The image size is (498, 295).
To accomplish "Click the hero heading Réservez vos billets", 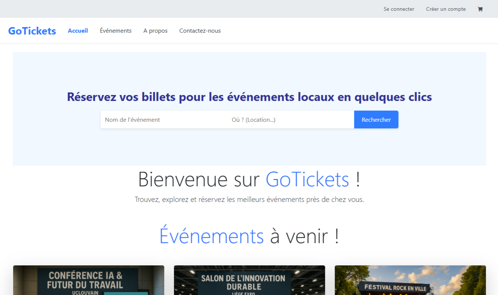I will (249, 97).
